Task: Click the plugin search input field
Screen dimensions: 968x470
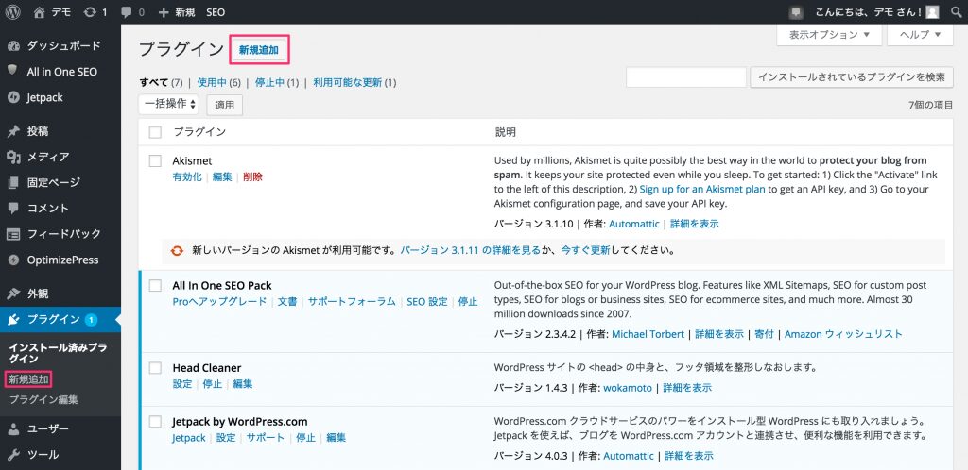Action: coord(686,77)
